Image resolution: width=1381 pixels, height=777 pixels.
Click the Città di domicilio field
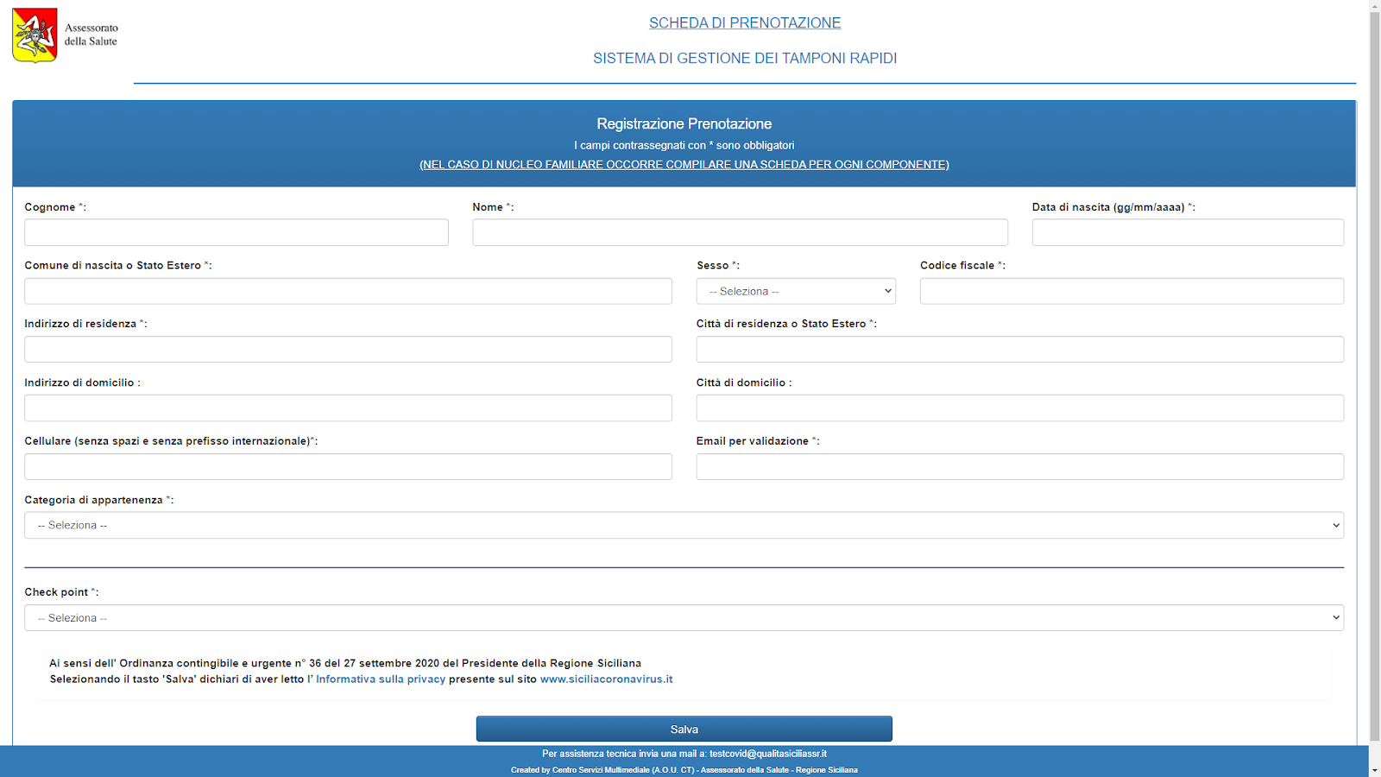(1020, 408)
